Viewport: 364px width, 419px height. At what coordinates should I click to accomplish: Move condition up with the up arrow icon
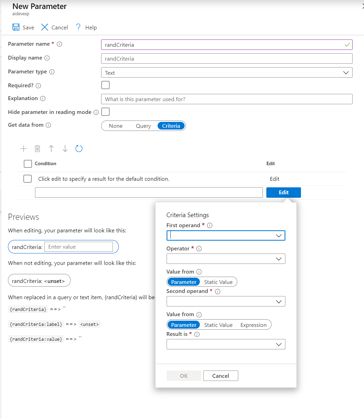51,148
